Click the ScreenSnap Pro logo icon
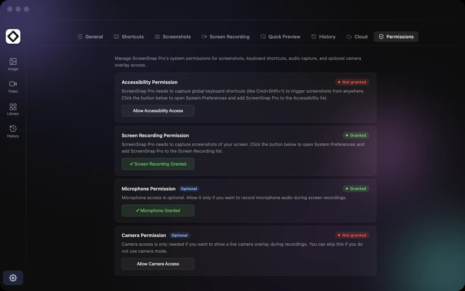Image resolution: width=465 pixels, height=291 pixels. [13, 36]
